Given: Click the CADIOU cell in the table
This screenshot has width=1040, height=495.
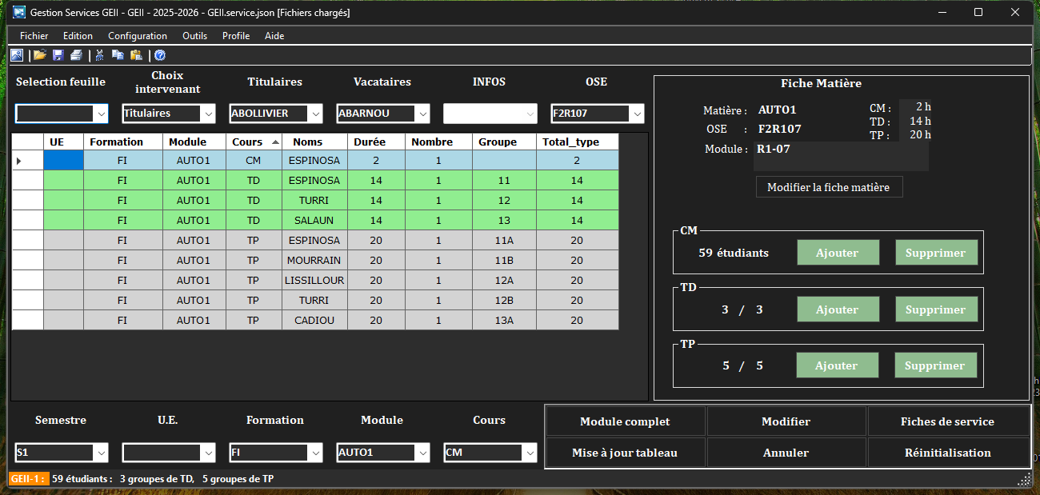Looking at the screenshot, I should point(315,320).
